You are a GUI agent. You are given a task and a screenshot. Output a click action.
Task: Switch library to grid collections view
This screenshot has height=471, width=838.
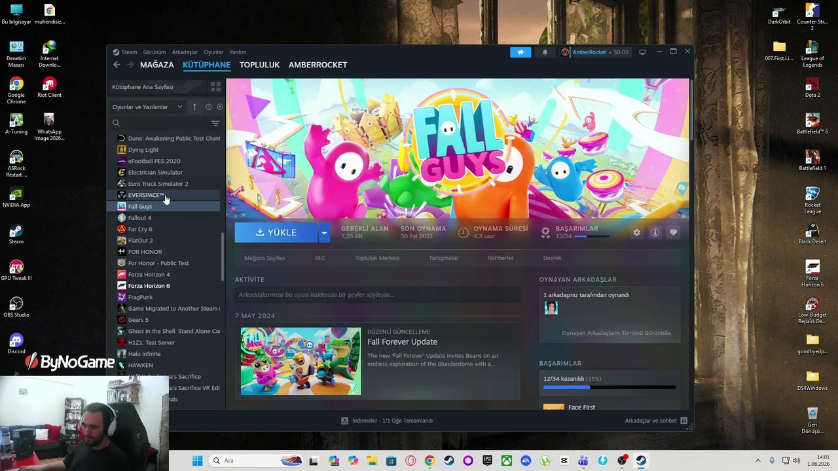coord(215,87)
